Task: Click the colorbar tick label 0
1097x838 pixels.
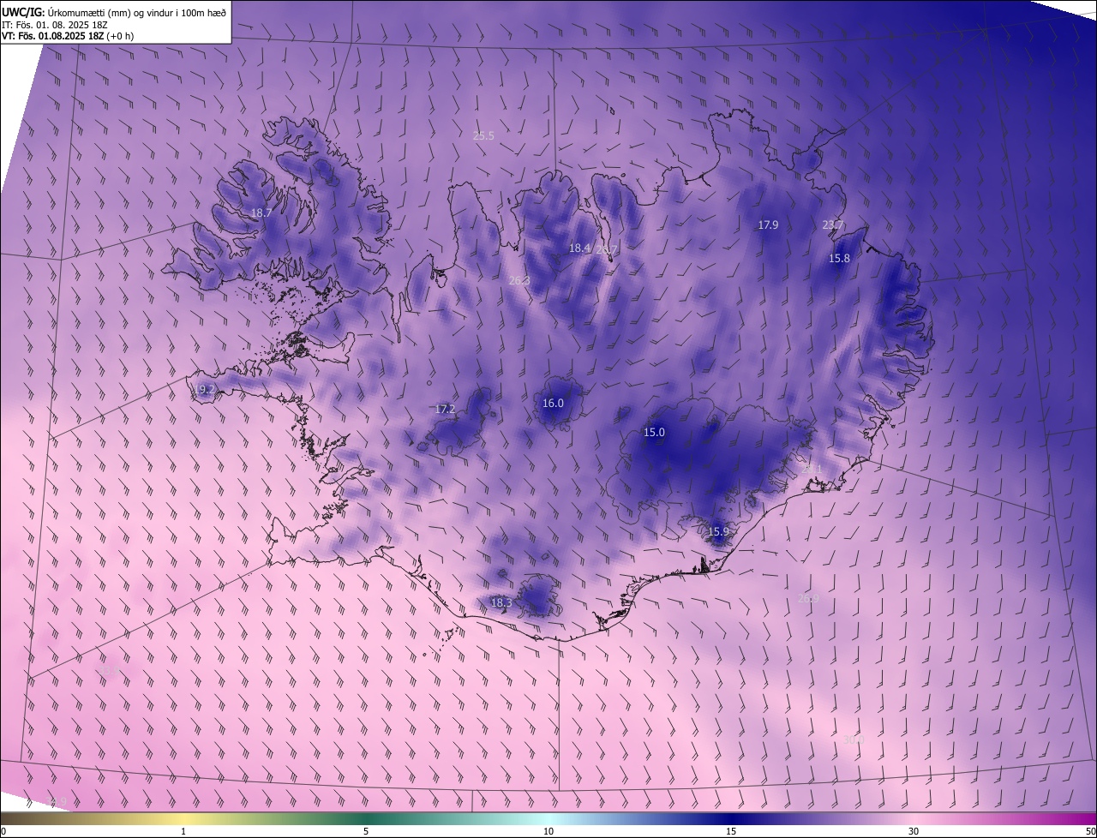Action: [x=3, y=831]
